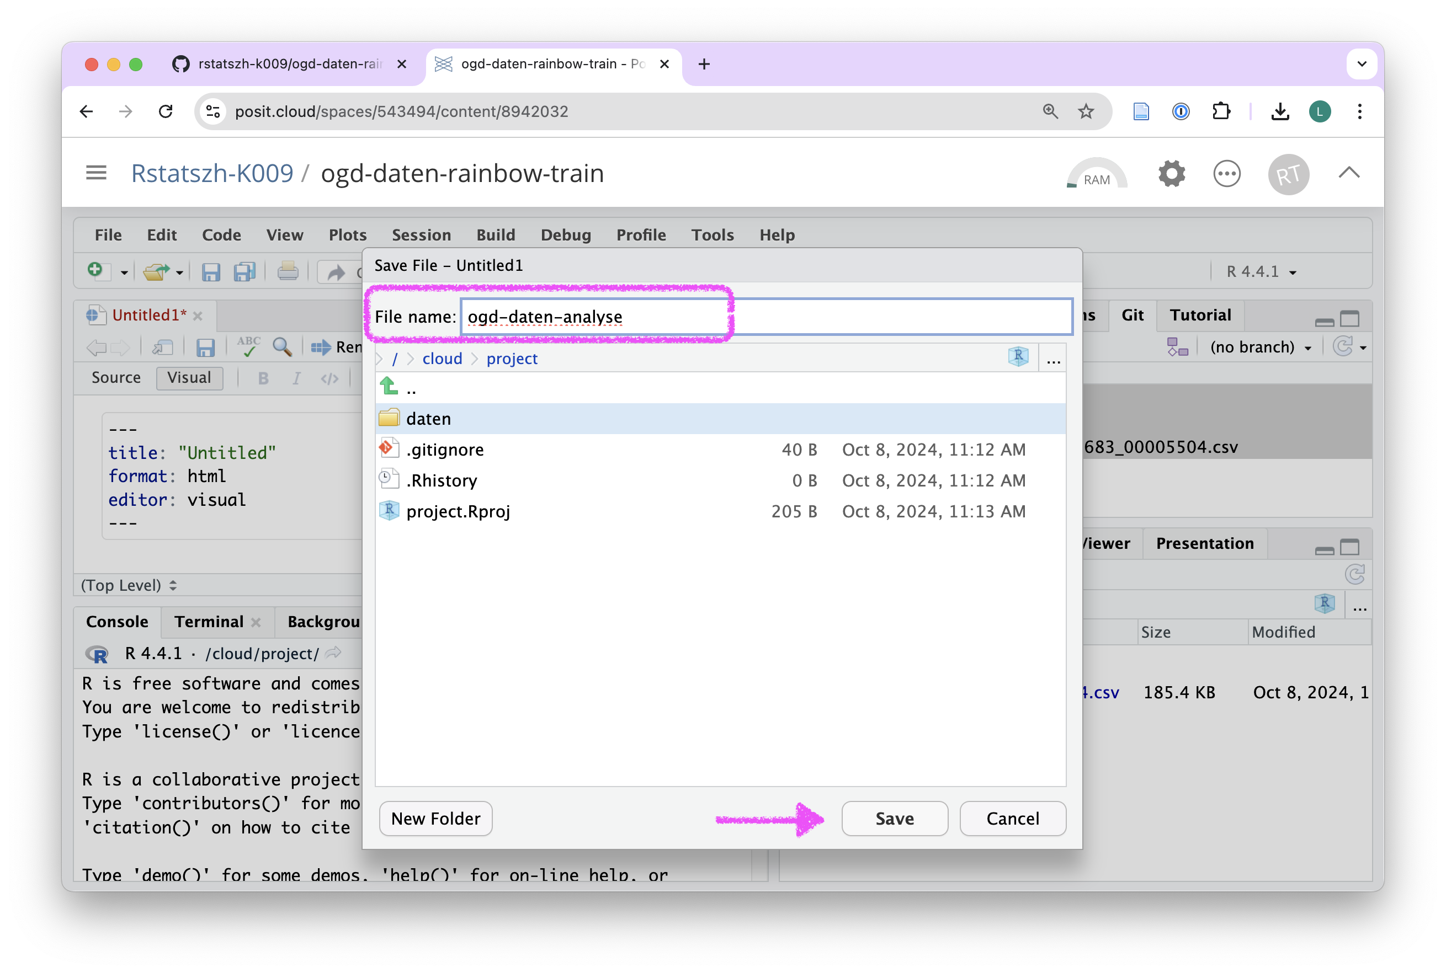Close the Terminal tab
This screenshot has height=973, width=1446.
tap(256, 622)
